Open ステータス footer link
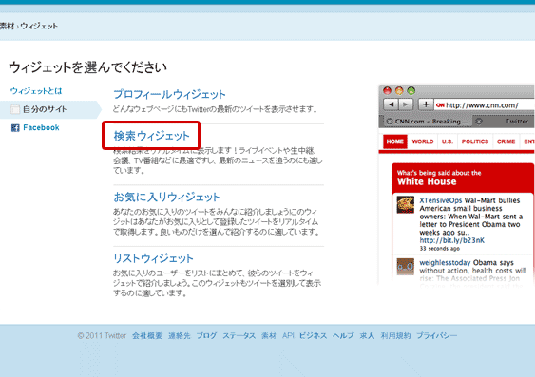This screenshot has width=535, height=377. tap(239, 336)
